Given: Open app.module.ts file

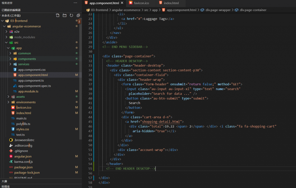Looking at the screenshot, I should point(28,91).
